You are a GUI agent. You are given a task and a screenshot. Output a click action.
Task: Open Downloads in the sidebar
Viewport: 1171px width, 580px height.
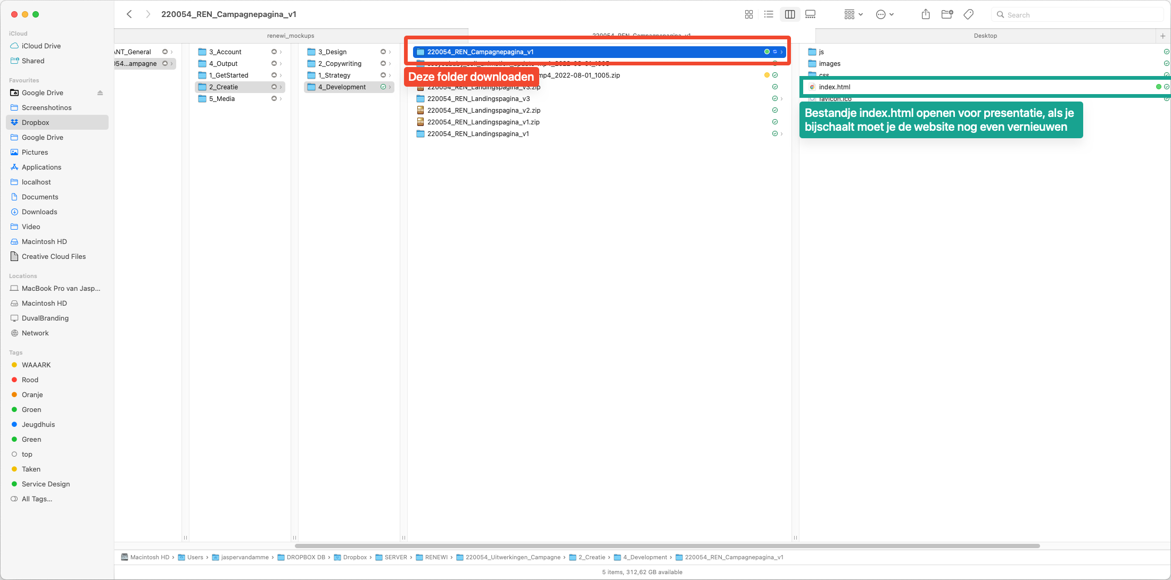point(39,212)
